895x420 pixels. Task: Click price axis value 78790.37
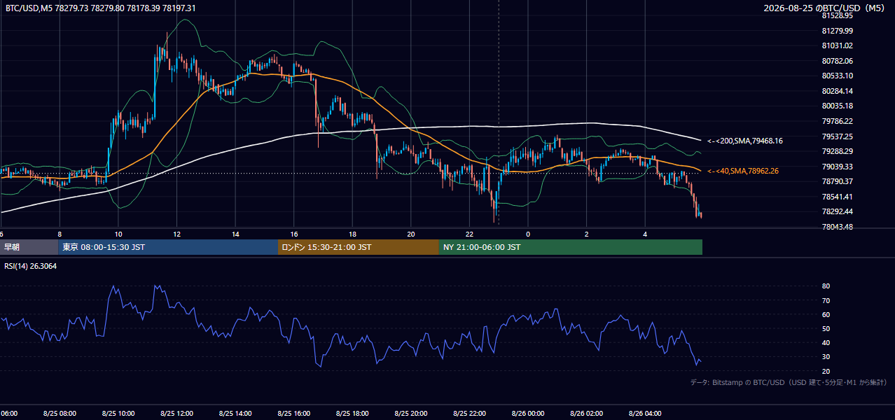pos(837,181)
